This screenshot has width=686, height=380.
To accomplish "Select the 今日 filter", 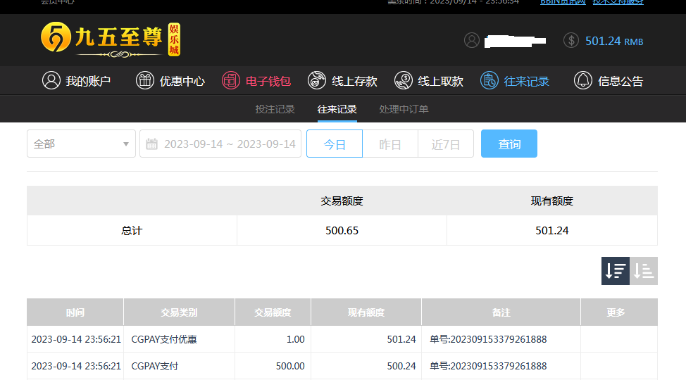I will [335, 144].
